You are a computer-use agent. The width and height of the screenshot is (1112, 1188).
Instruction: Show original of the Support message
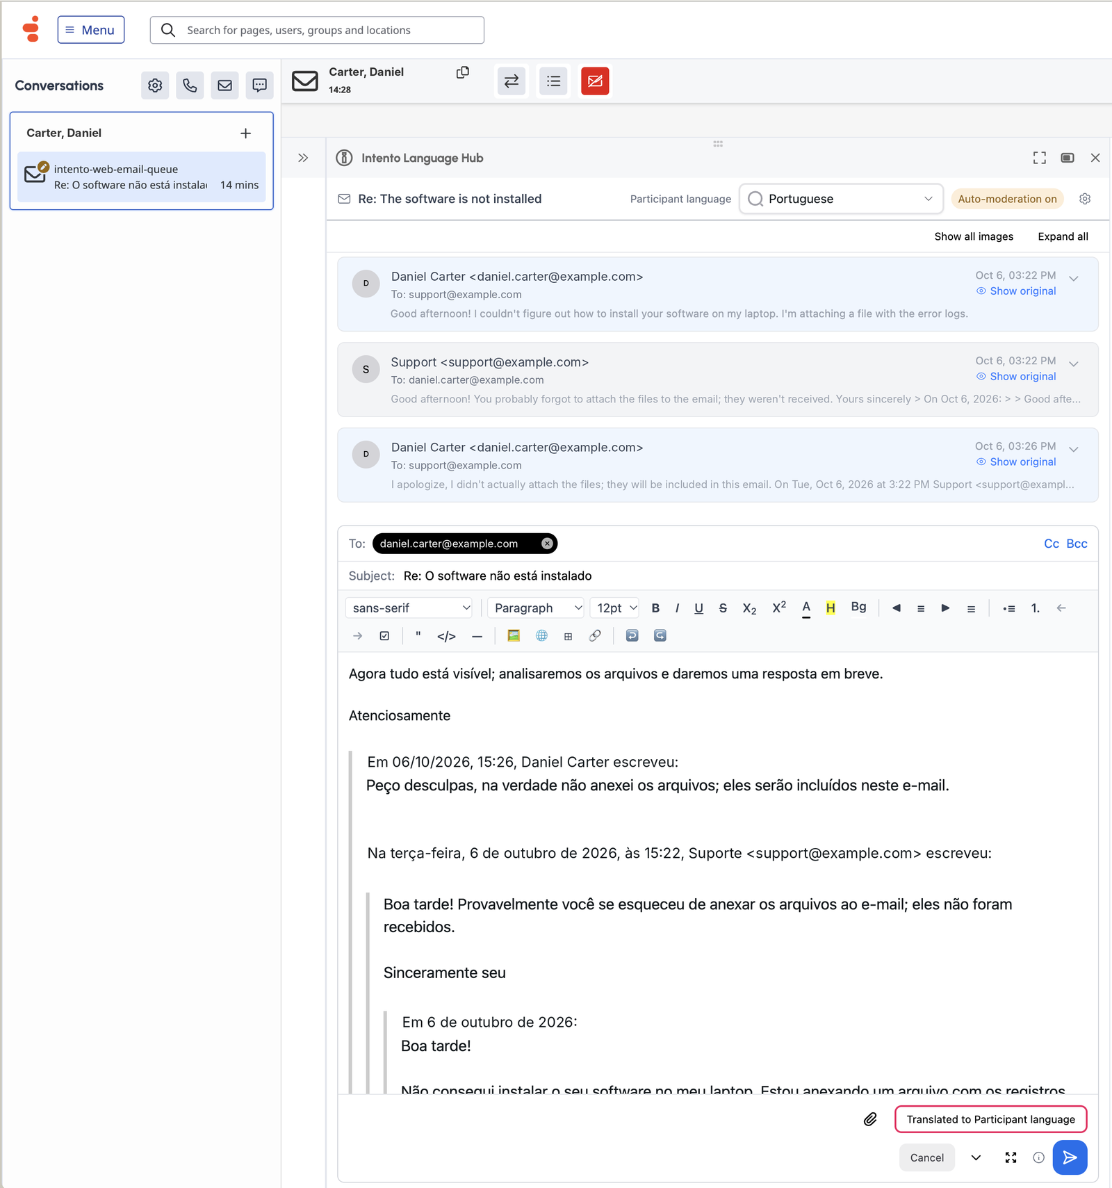click(x=1016, y=376)
